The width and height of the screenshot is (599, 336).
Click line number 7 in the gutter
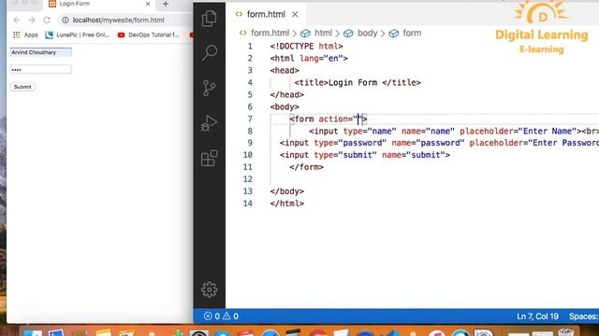250,119
